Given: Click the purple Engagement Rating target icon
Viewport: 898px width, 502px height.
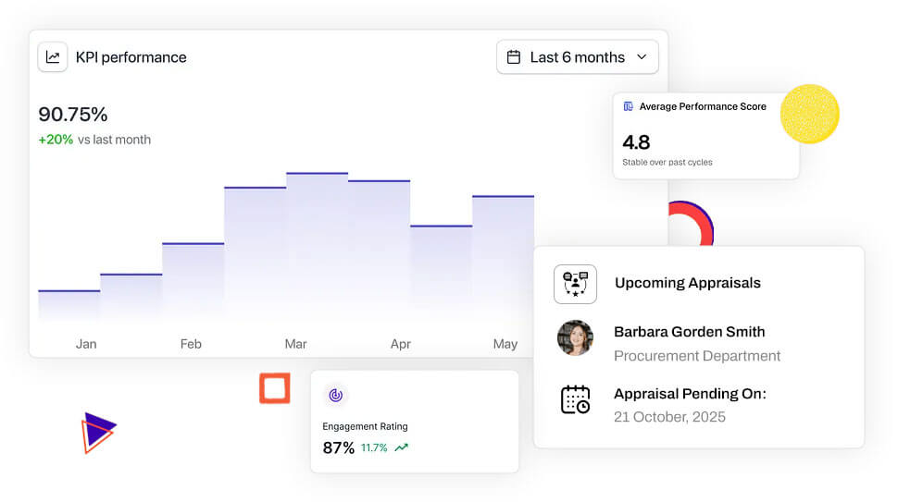Looking at the screenshot, I should coord(335,395).
